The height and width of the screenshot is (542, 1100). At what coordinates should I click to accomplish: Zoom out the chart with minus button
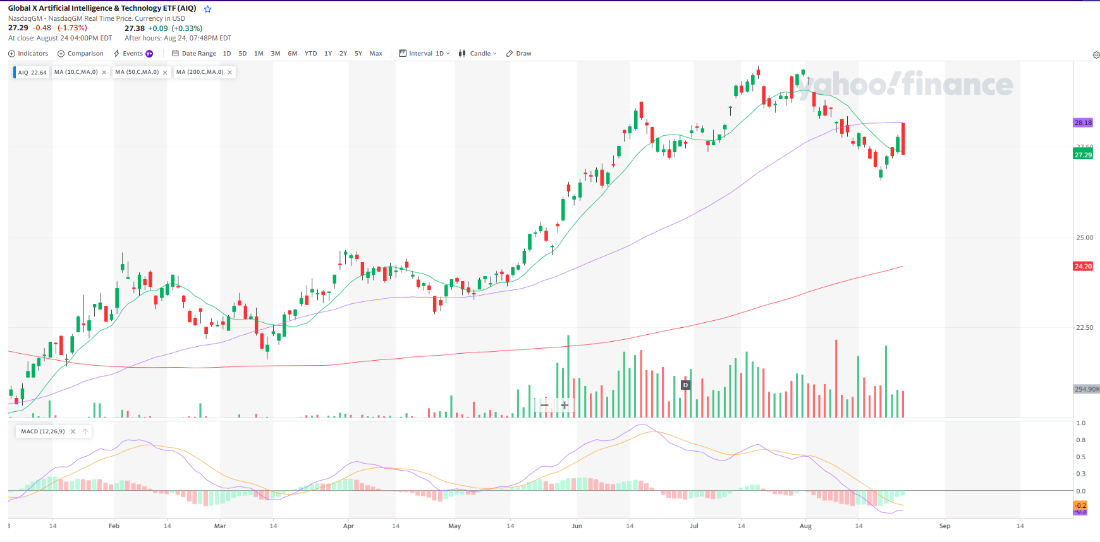click(x=544, y=405)
